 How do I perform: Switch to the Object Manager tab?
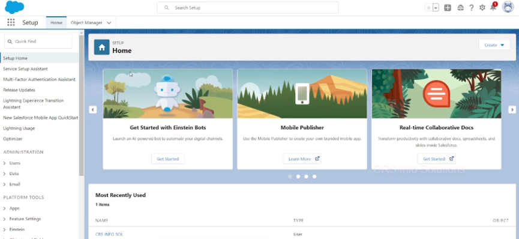click(x=86, y=23)
